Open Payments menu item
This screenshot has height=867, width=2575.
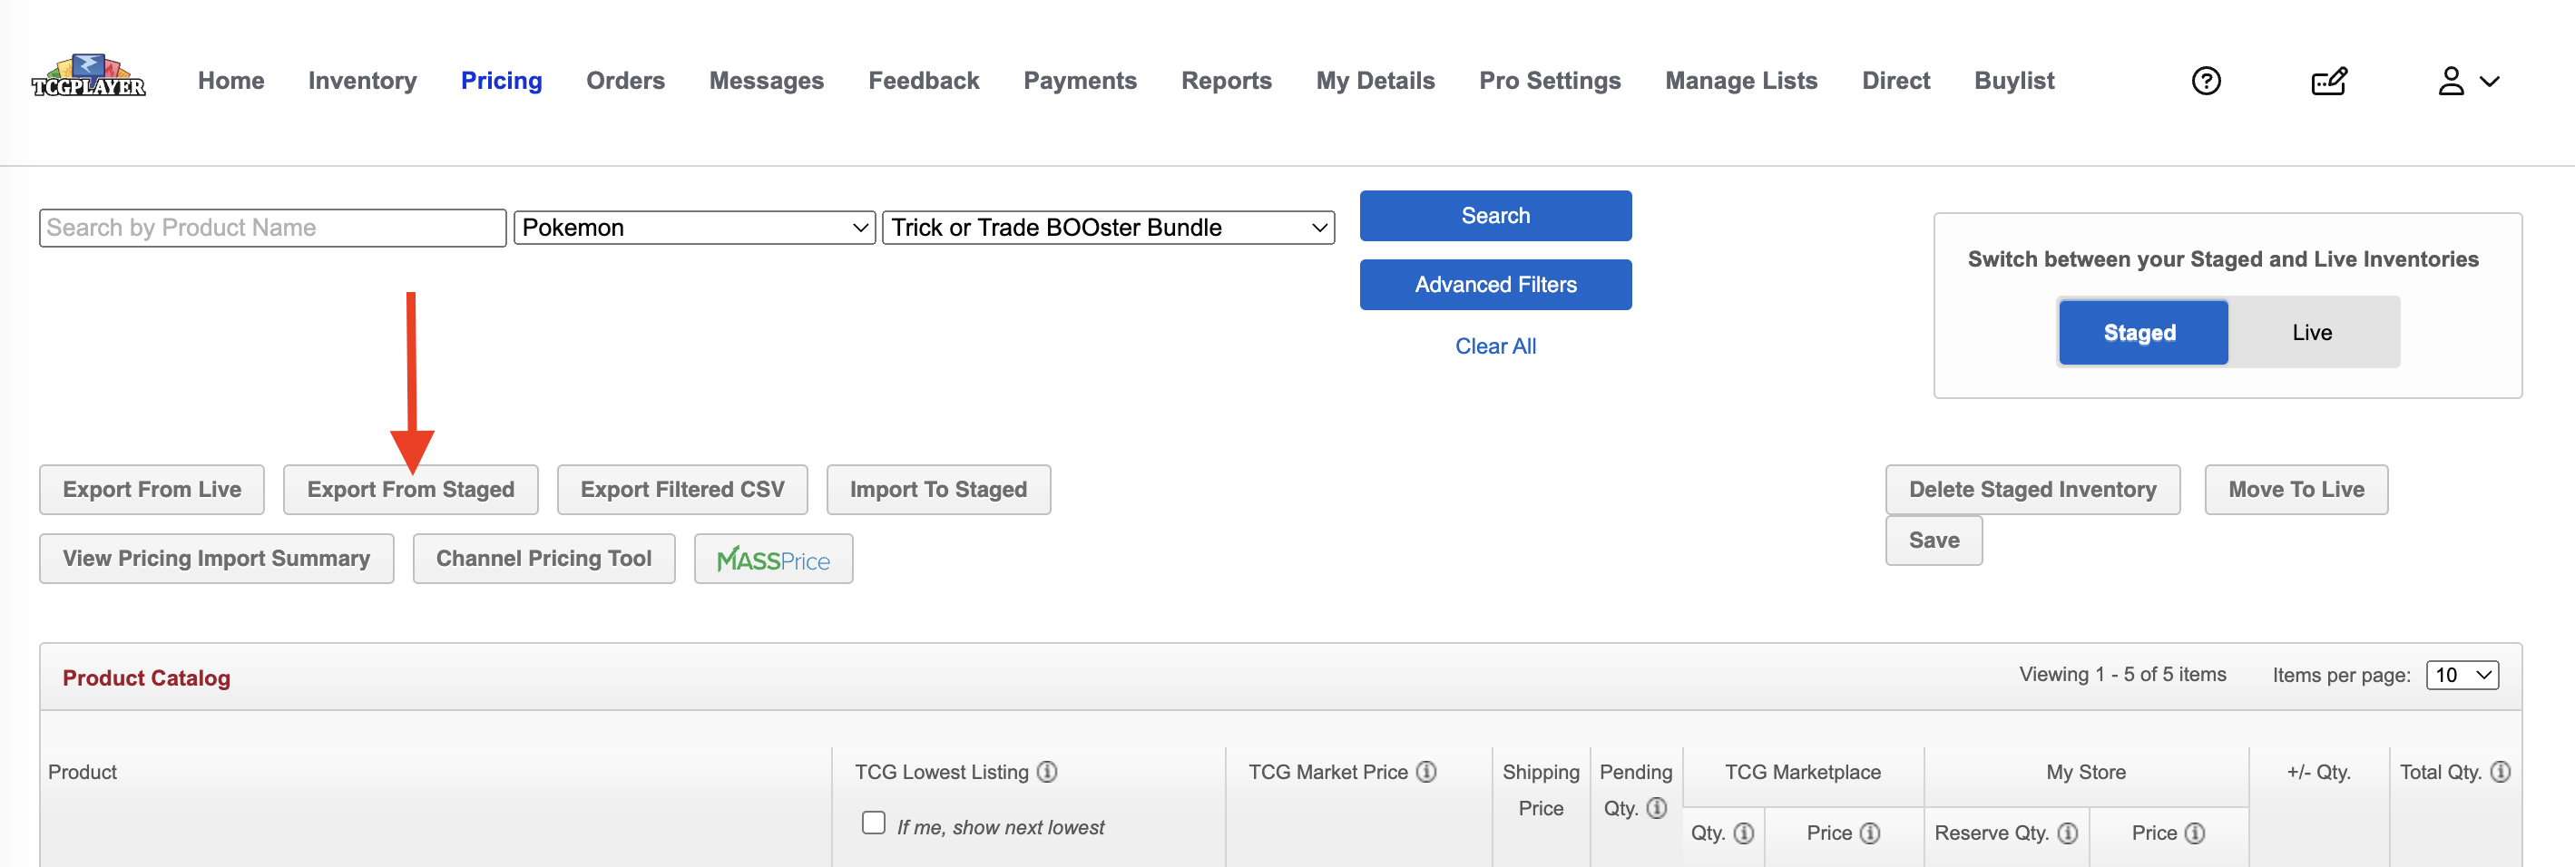1080,81
